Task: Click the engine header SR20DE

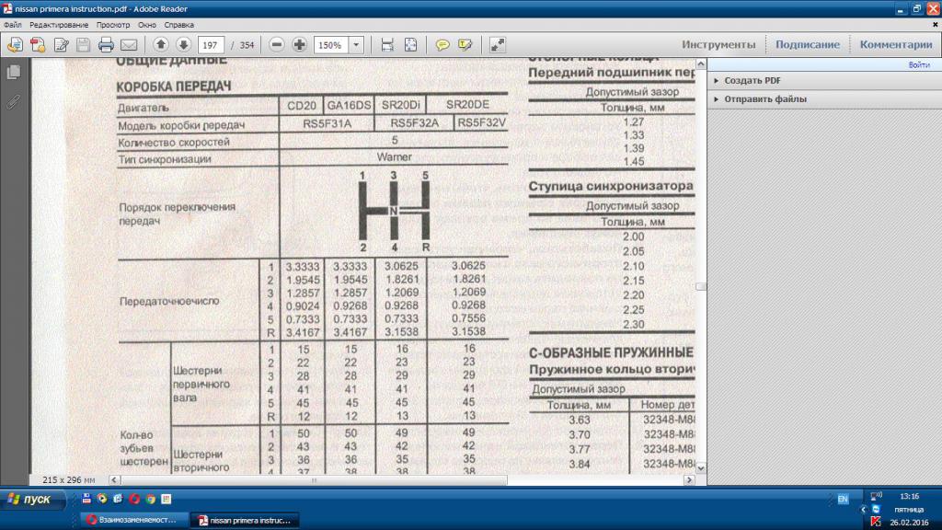Action: coord(467,105)
